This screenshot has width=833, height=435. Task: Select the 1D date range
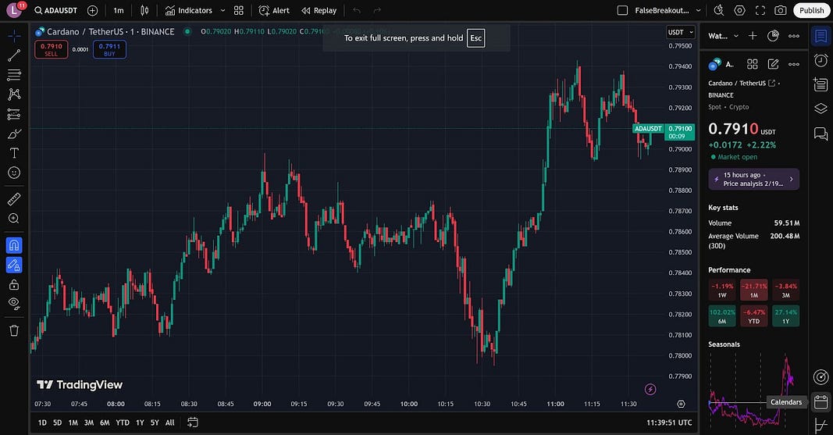(x=42, y=423)
